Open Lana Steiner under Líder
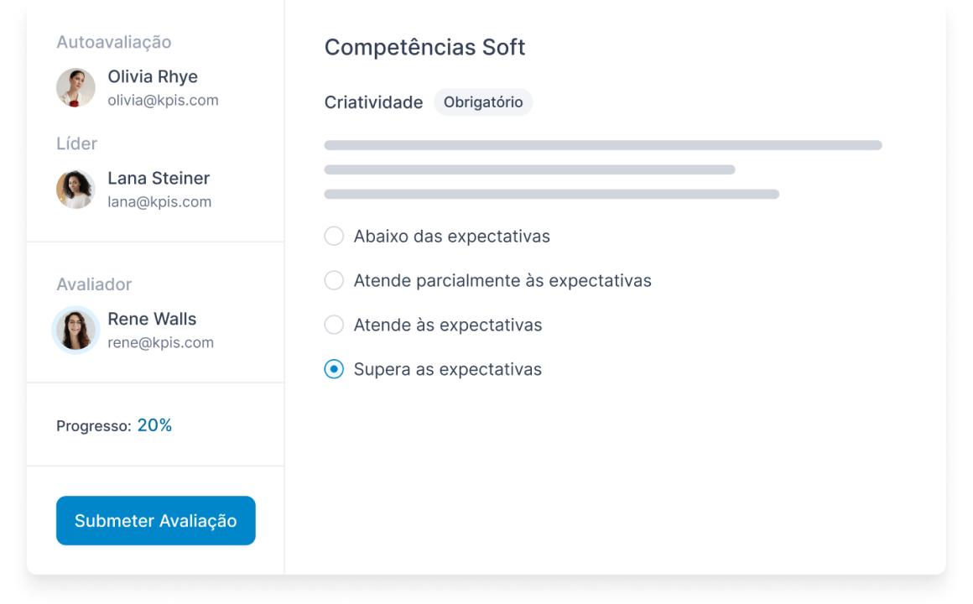 [159, 178]
